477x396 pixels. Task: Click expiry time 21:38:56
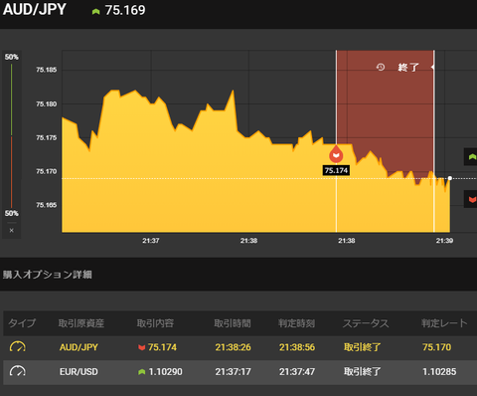(x=297, y=347)
